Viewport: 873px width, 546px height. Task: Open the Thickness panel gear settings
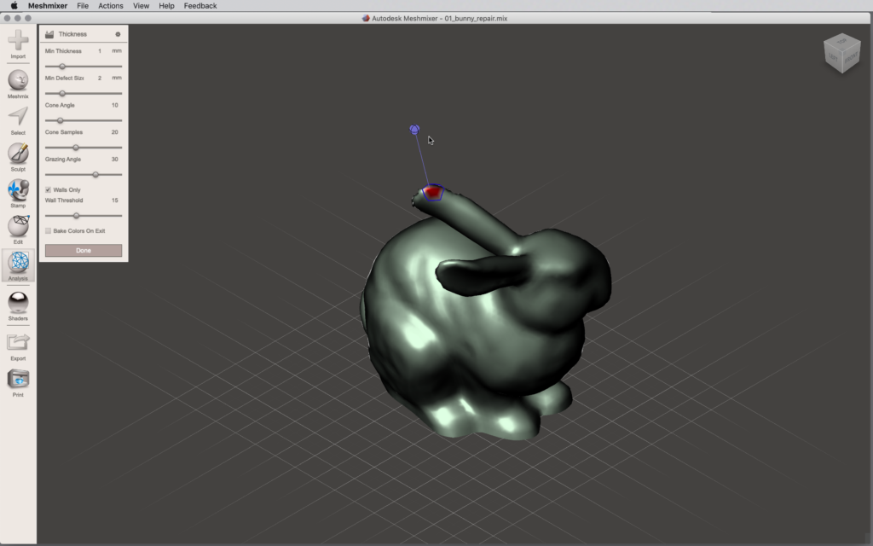pyautogui.click(x=118, y=34)
